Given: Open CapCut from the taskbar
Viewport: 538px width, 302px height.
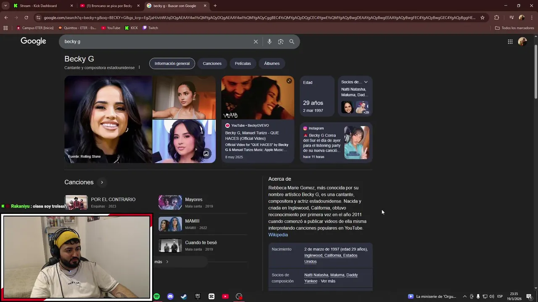Looking at the screenshot, I should (211, 297).
